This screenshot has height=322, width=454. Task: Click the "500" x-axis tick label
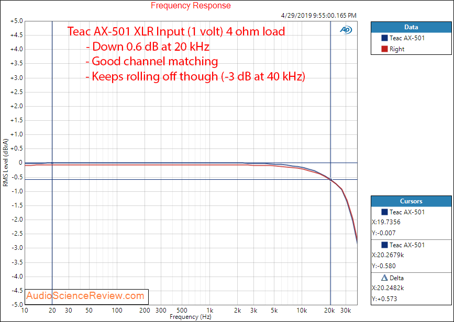point(182,310)
